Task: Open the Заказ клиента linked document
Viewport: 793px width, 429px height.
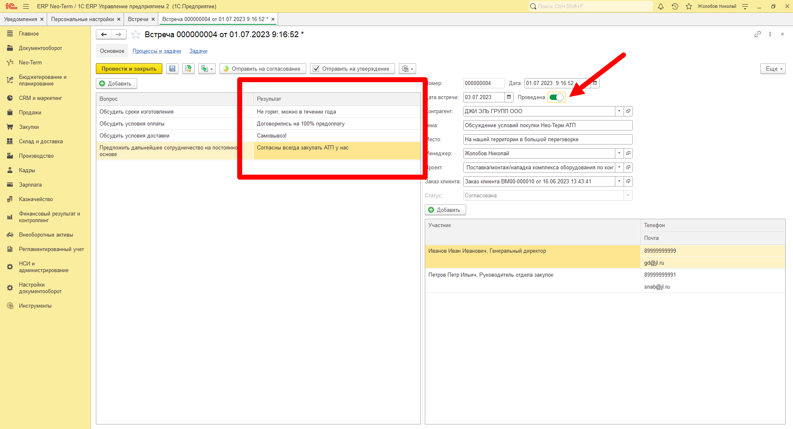Action: [628, 181]
